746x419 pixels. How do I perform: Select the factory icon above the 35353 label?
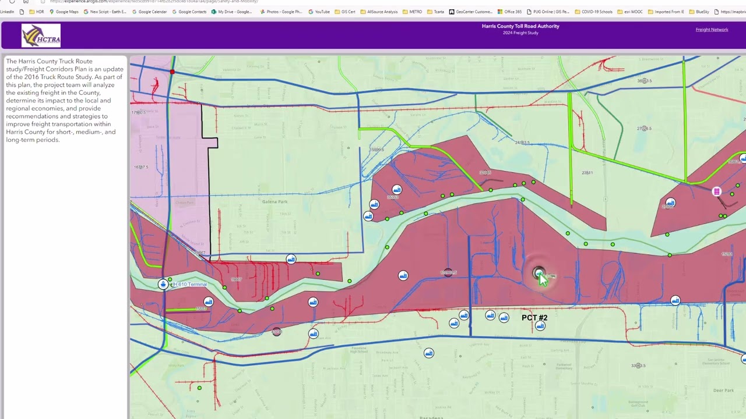[x=397, y=190]
